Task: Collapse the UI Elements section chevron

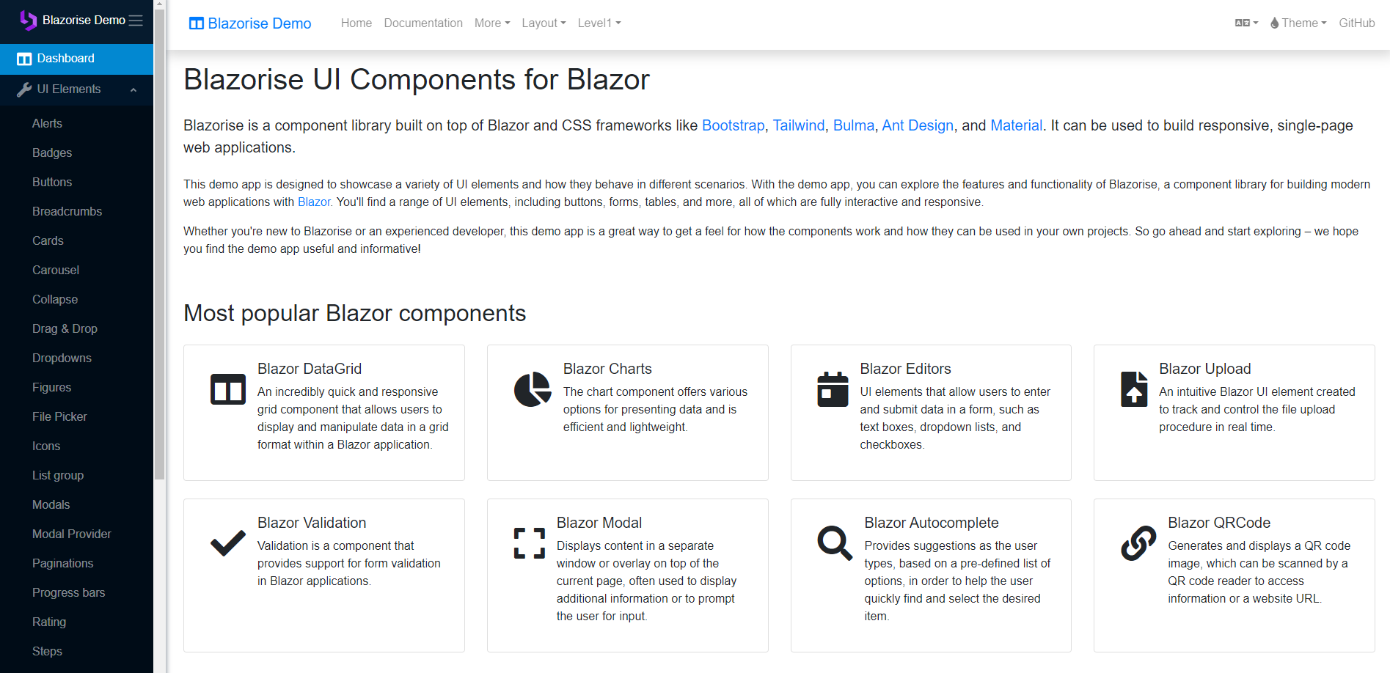Action: click(x=133, y=89)
